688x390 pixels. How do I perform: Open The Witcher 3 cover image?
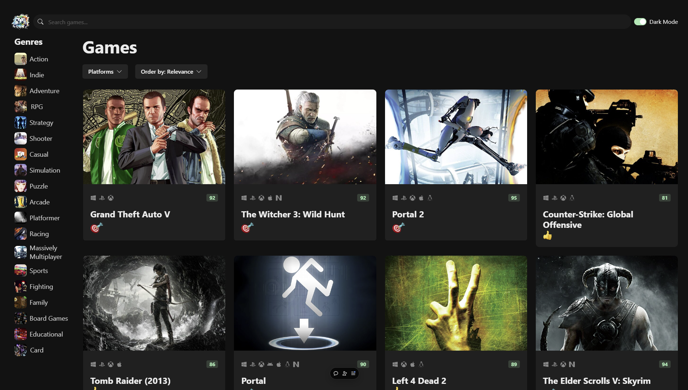tap(305, 137)
